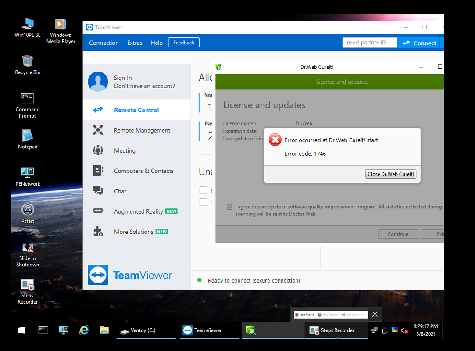Click the More Solutions puzzle icon
This screenshot has width=475, height=351.
(98, 232)
